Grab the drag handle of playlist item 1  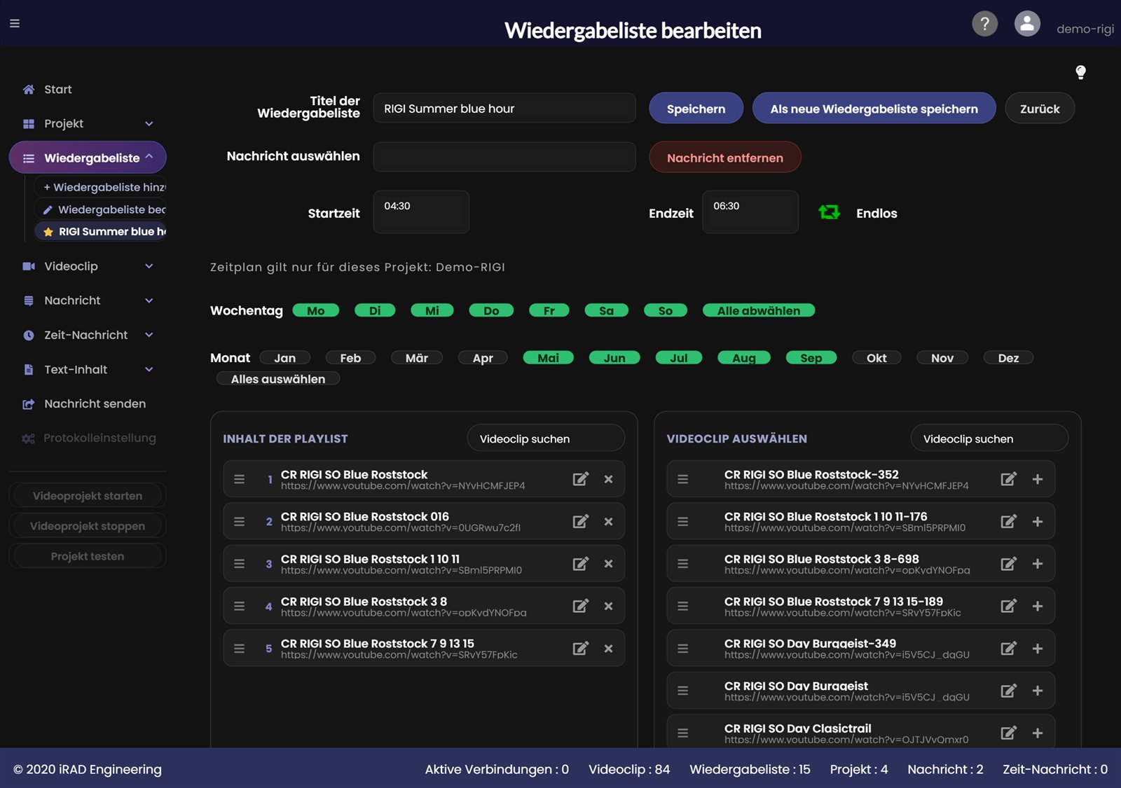[x=240, y=479]
